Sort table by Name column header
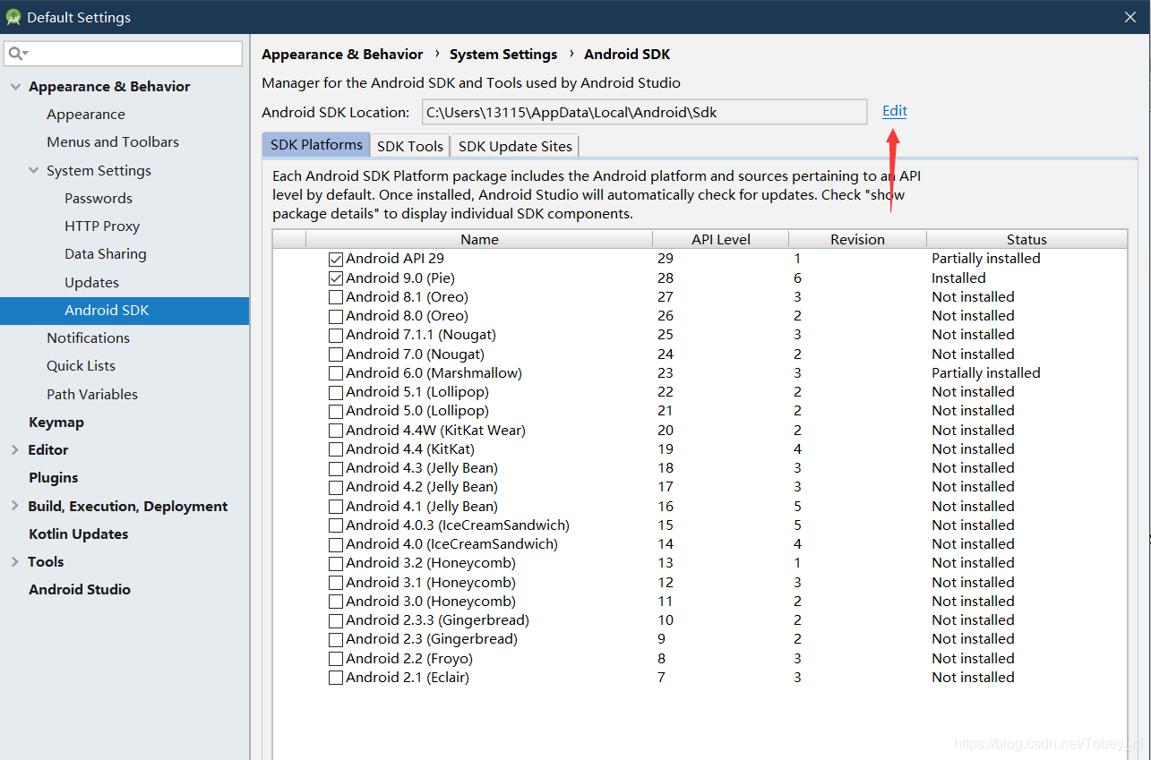Image resolution: width=1151 pixels, height=760 pixels. tap(479, 239)
